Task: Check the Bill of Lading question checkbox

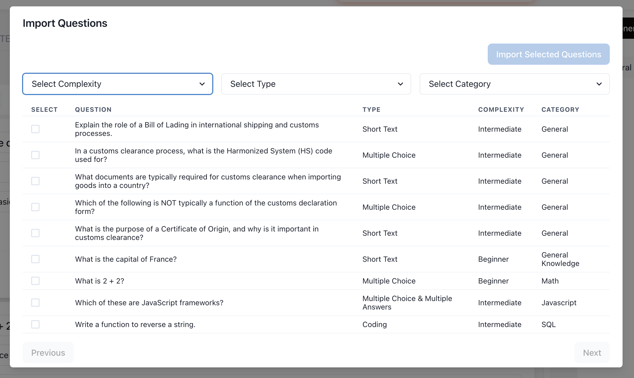Action: (35, 129)
